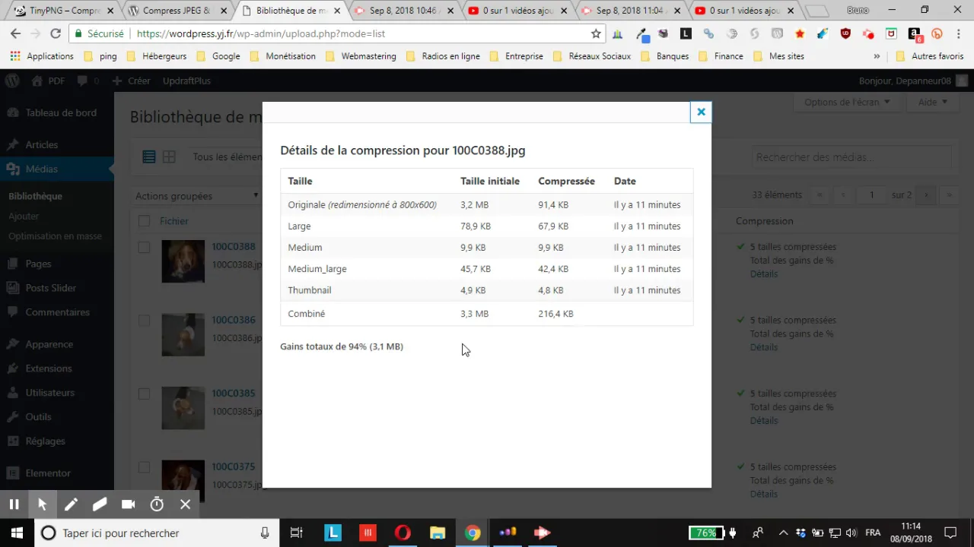Open the 100C0386 file link
This screenshot has width=974, height=547.
click(x=234, y=320)
